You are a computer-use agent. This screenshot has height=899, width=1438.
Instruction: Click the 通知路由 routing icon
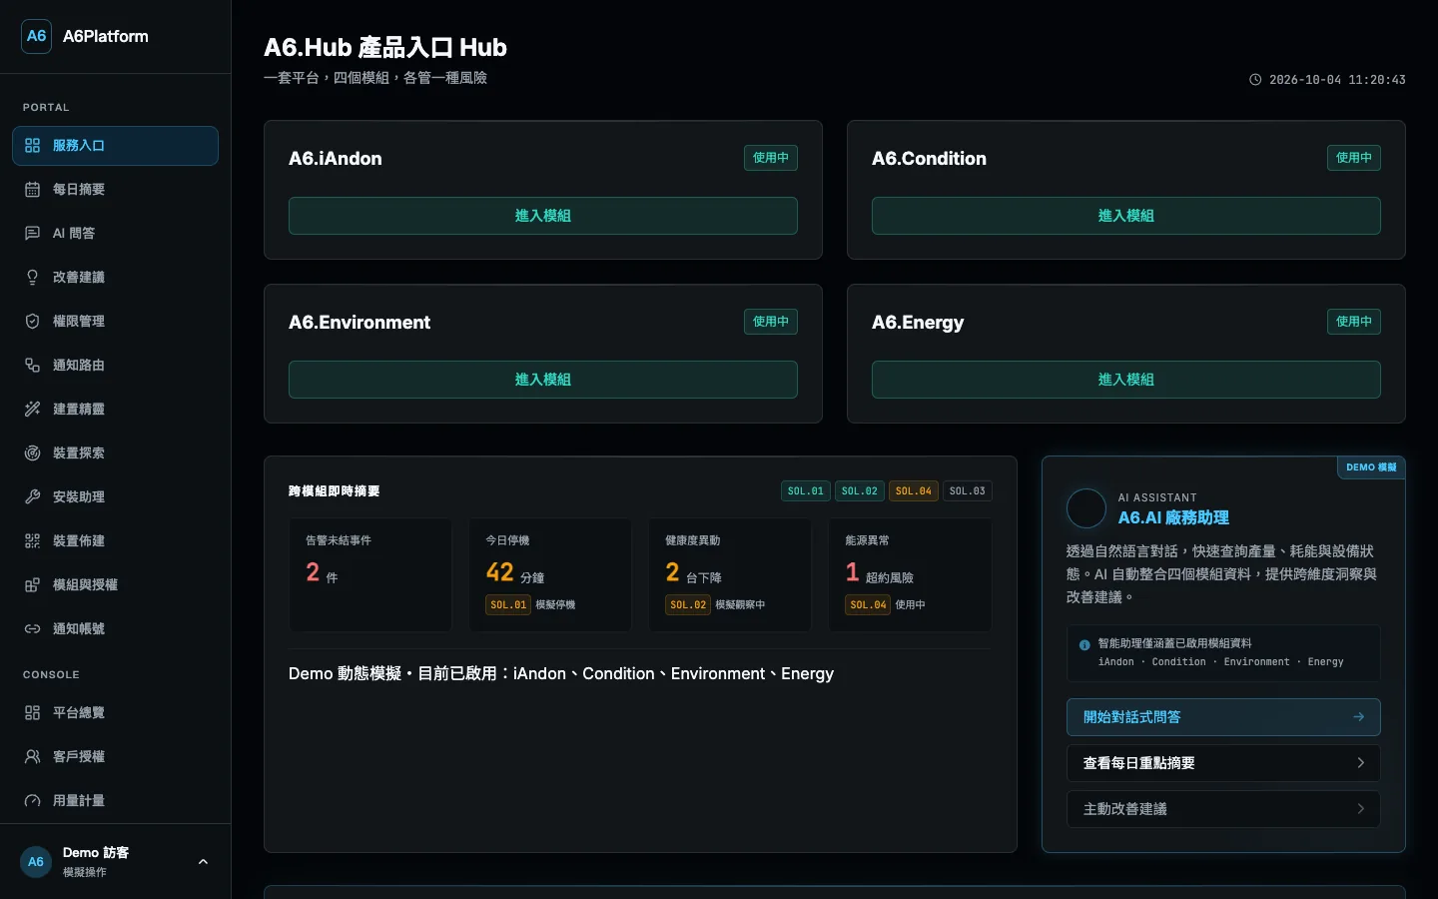coord(32,366)
